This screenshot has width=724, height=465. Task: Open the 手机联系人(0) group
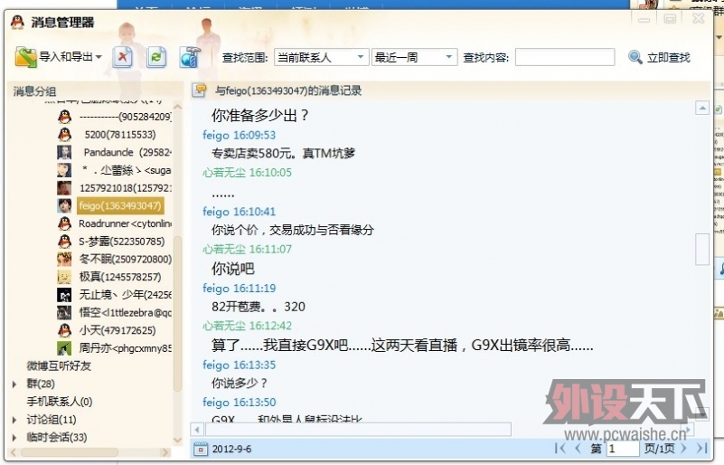point(59,402)
